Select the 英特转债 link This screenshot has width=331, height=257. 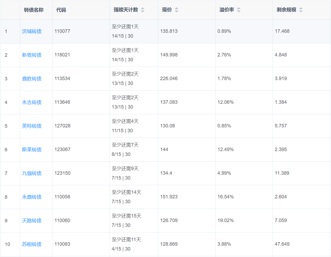click(32, 126)
